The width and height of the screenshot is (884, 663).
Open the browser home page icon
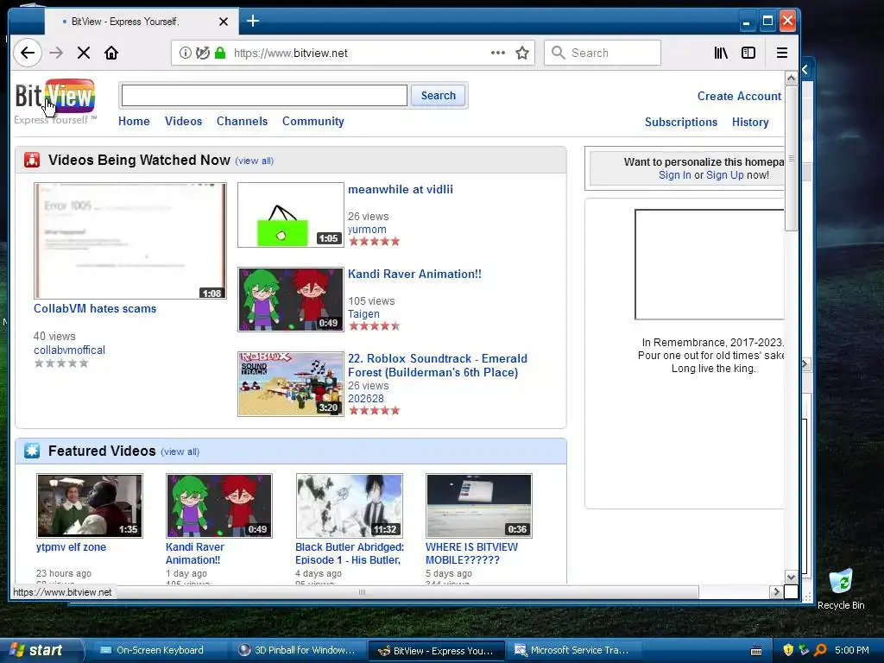click(111, 53)
